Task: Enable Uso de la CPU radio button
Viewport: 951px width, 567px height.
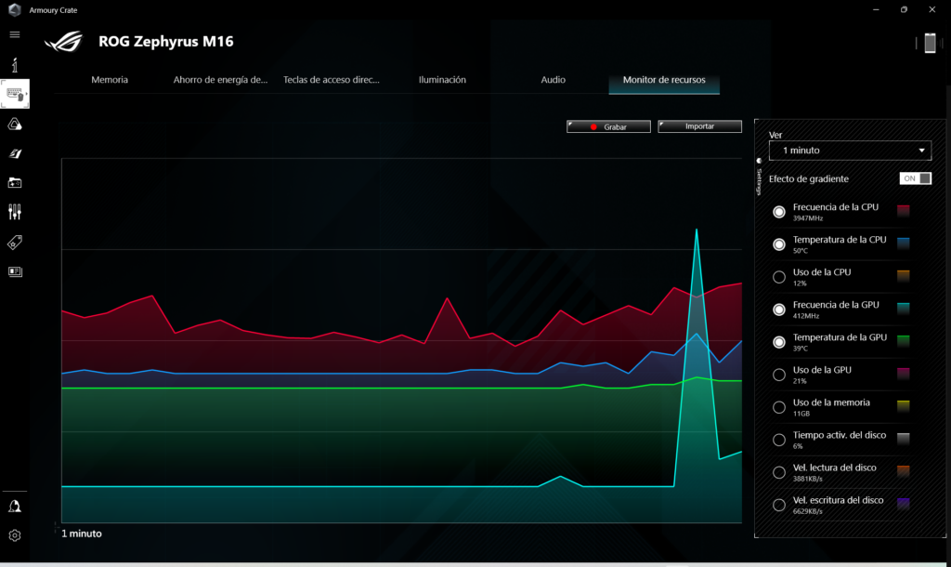Action: [779, 277]
